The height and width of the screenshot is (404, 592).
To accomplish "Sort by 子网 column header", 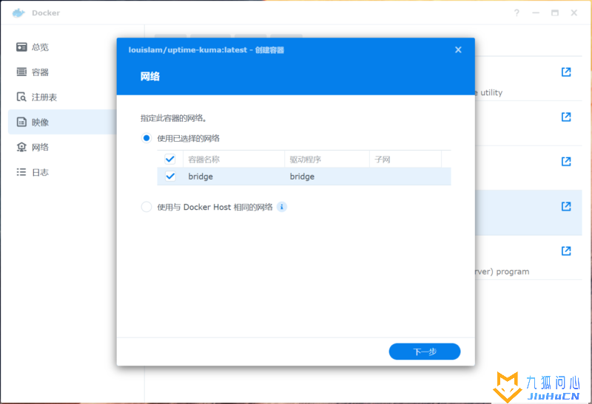I will 405,160.
